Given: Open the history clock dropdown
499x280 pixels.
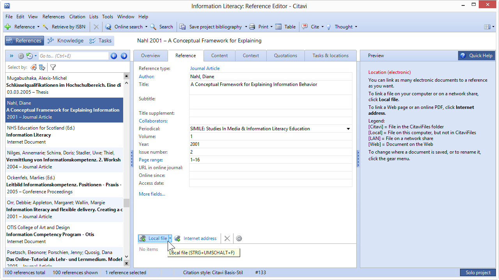Looking at the screenshot, I should [x=32, y=56].
